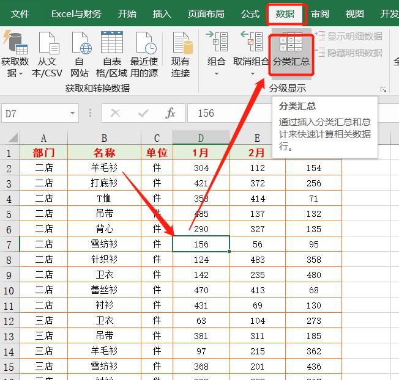Click the 现有连接 connections icon
The image size is (399, 380).
pyautogui.click(x=182, y=43)
